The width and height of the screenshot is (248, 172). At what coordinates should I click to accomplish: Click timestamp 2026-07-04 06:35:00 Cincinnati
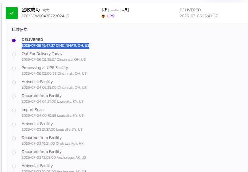(54, 88)
